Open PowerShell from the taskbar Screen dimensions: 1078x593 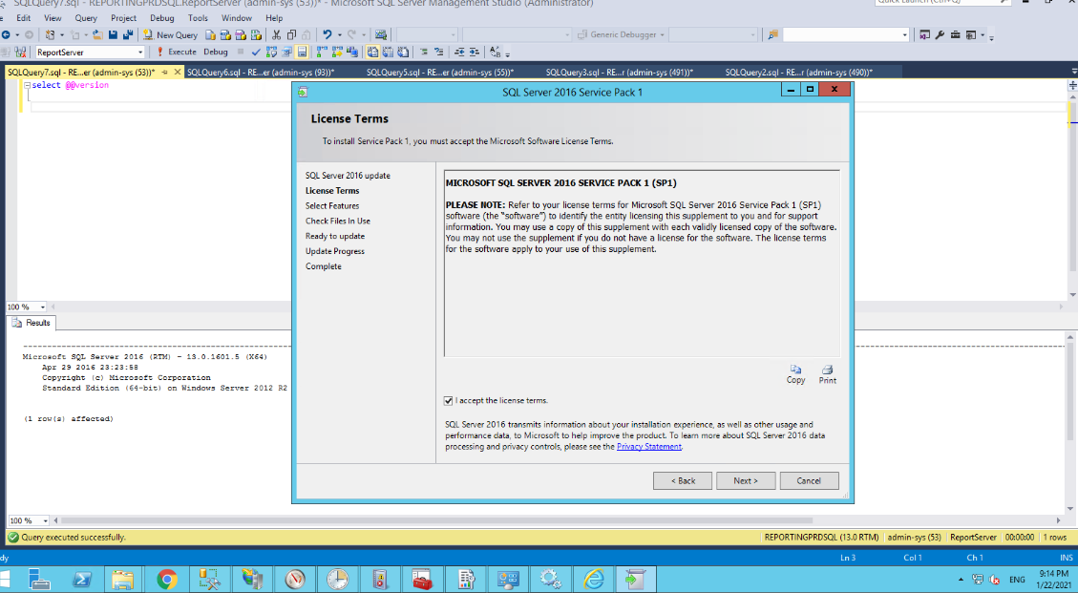pos(81,580)
